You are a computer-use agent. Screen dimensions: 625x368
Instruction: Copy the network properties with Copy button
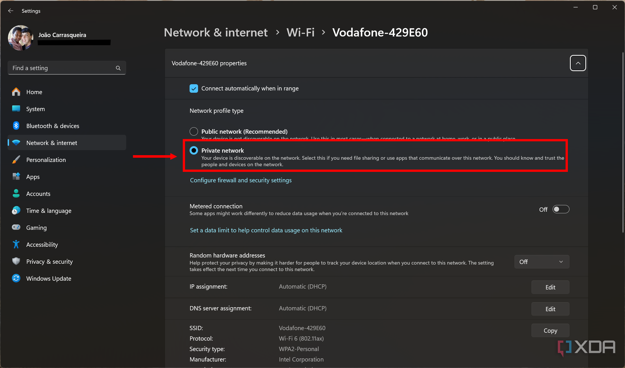[550, 330]
